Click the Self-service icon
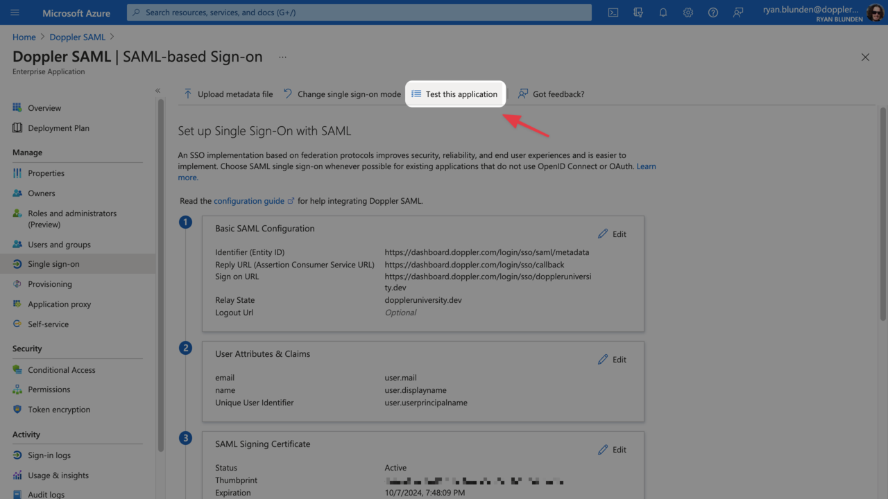Viewport: 888px width, 499px height. (17, 324)
